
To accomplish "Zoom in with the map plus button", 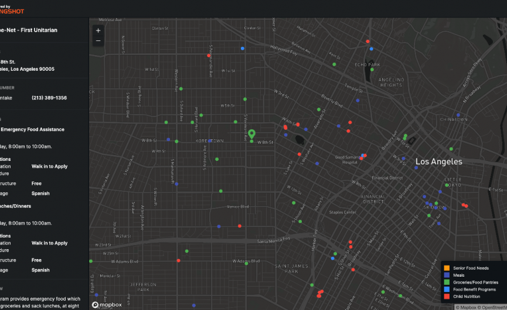I will point(98,30).
